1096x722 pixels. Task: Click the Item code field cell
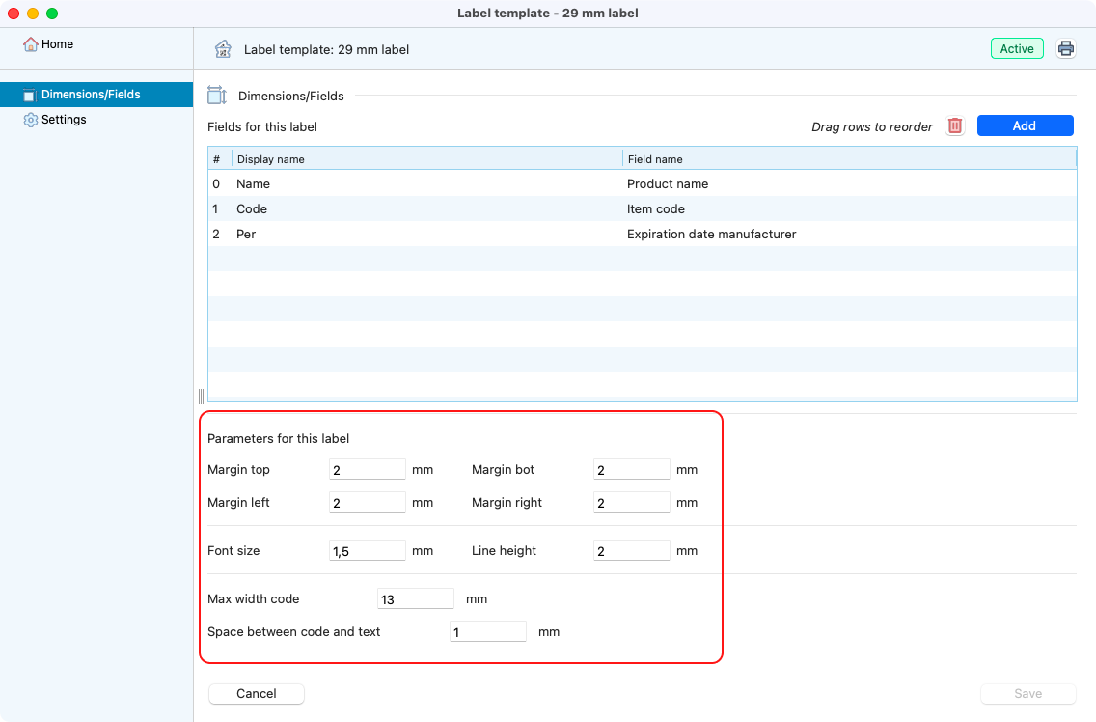tap(849, 209)
